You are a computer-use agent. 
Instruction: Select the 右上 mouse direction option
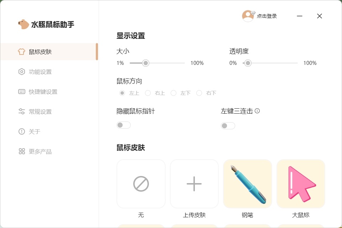[148, 93]
